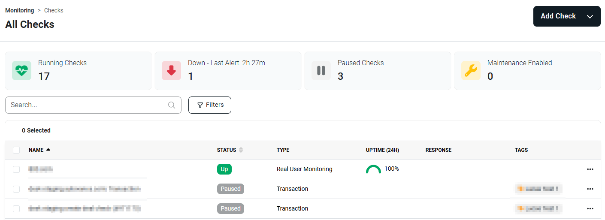Click the first Transaction type cell
The image size is (605, 220).
[x=293, y=189]
